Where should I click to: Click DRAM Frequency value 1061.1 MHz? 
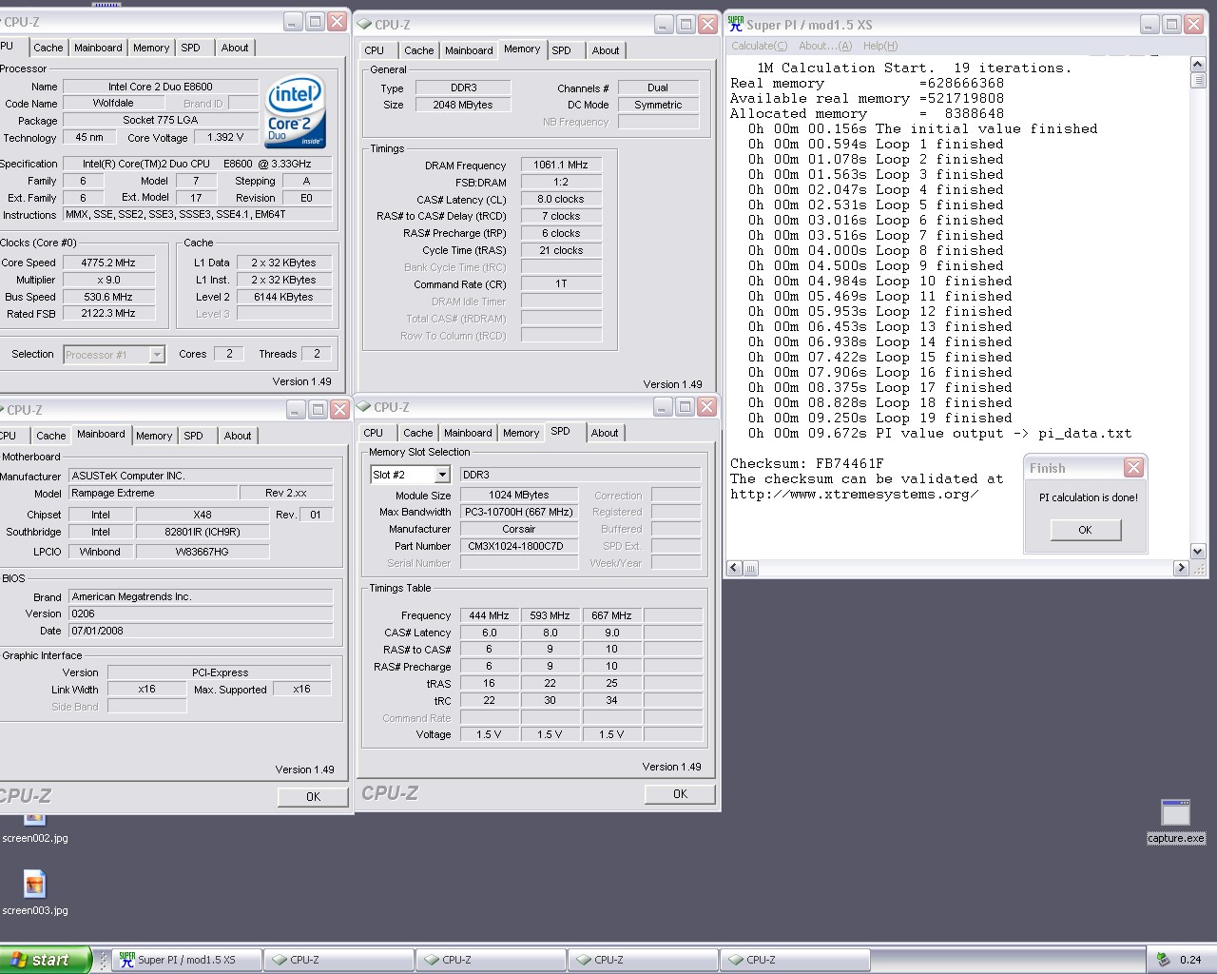coord(561,165)
